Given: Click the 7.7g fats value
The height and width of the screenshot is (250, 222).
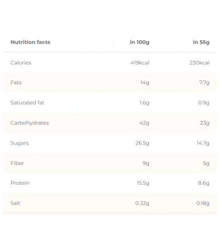Looking at the screenshot, I should (x=204, y=83).
